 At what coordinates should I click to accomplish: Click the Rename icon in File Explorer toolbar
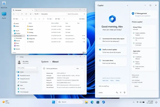point(35,19)
